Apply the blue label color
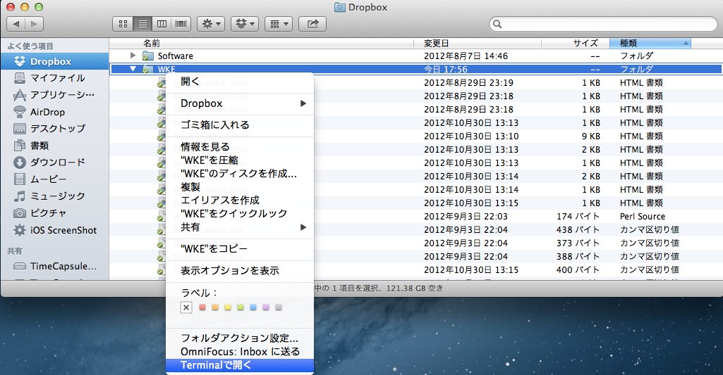Viewport: 723px width, 375px height. pyautogui.click(x=253, y=307)
